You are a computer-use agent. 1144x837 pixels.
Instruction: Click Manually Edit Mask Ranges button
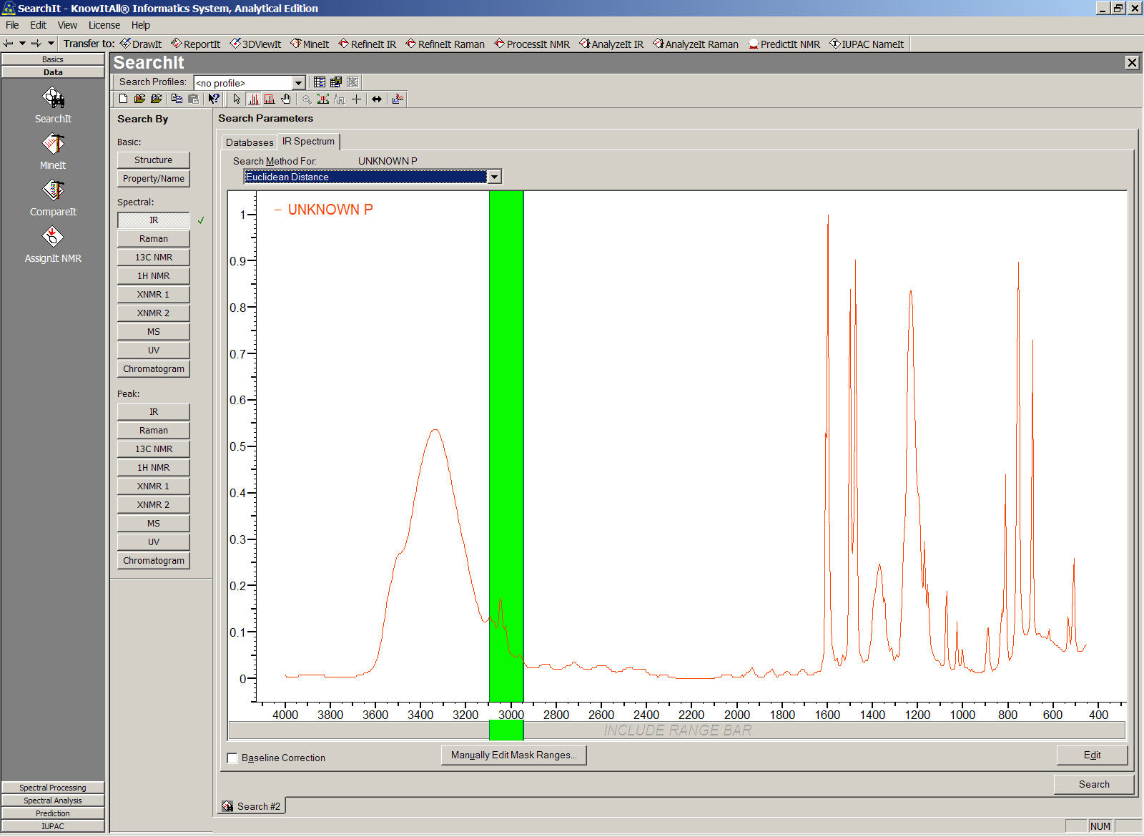point(514,755)
